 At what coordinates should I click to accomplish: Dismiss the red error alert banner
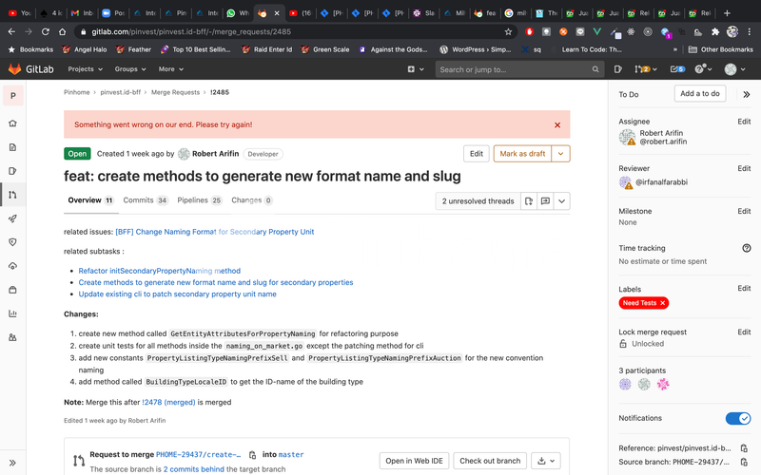(557, 124)
